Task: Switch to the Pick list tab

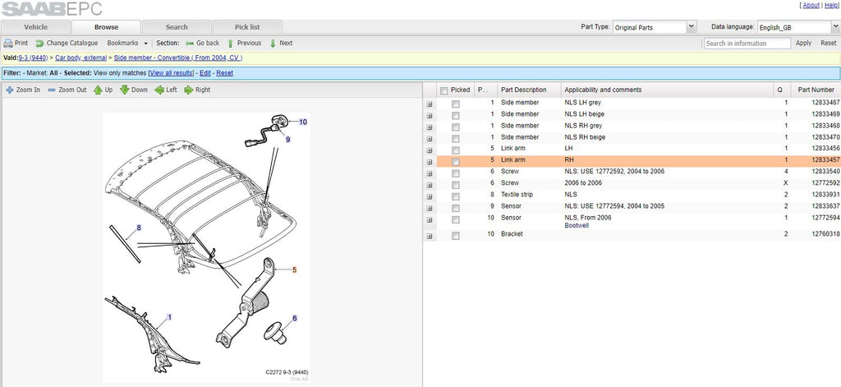Action: tap(247, 27)
